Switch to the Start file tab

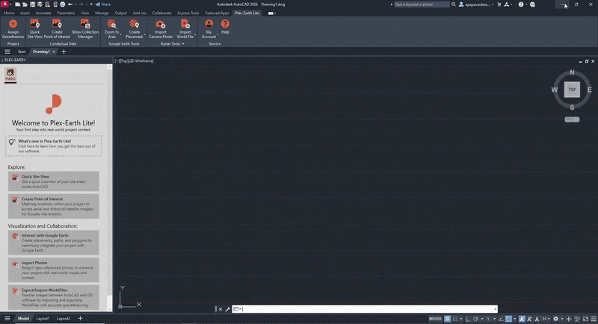pyautogui.click(x=22, y=52)
